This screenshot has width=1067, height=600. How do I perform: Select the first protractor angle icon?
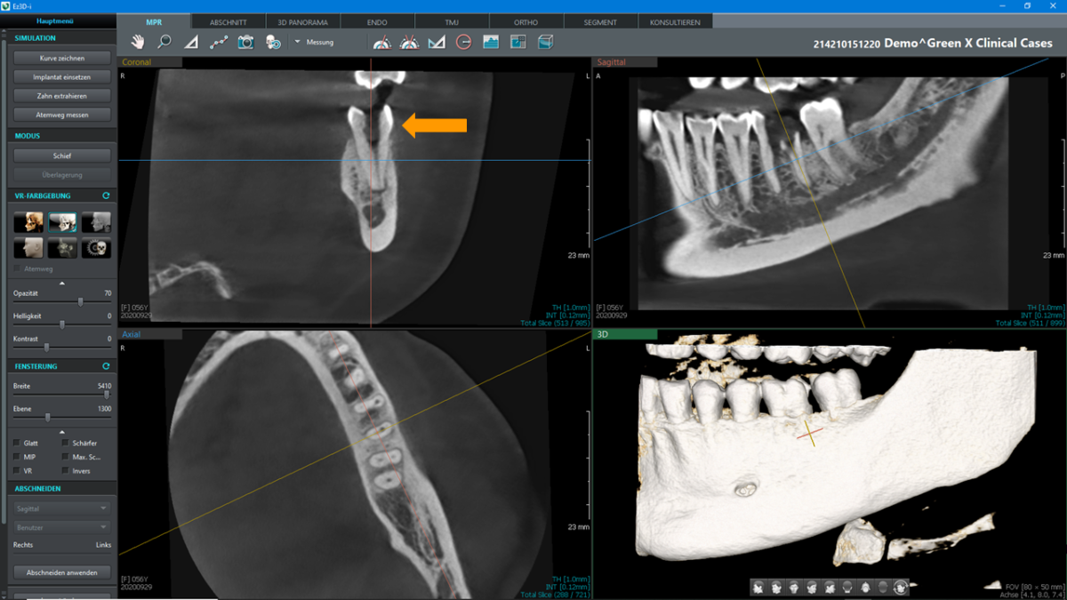click(381, 42)
